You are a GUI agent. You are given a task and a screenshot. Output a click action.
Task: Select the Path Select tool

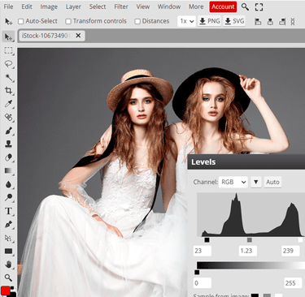coord(8,238)
